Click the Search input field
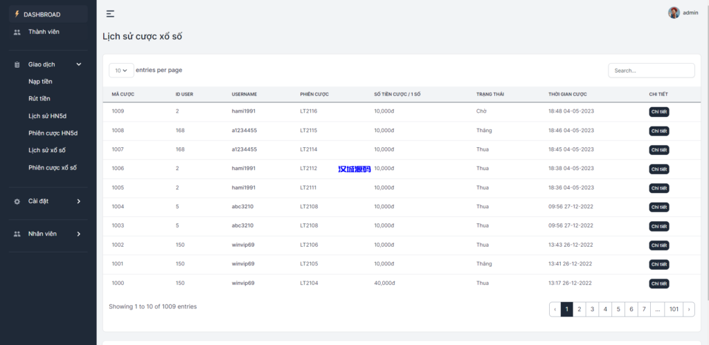Screen dimensions: 709x345 (651, 71)
